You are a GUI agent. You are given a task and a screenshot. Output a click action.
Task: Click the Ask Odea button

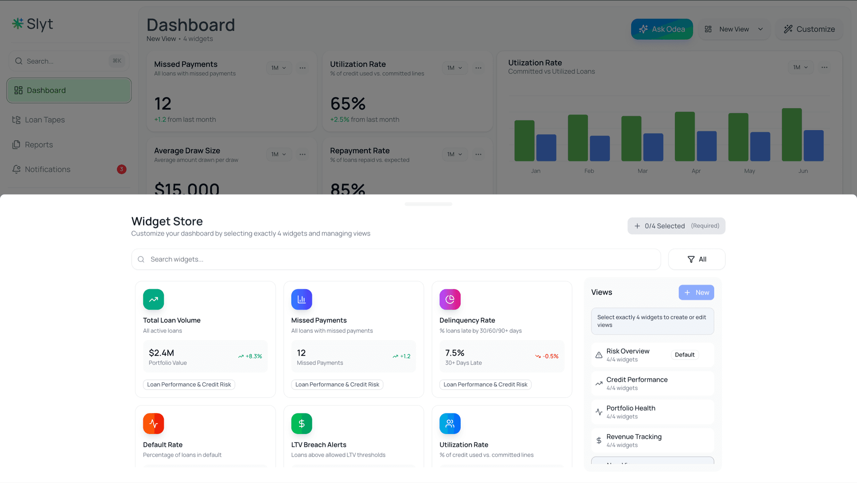(662, 29)
